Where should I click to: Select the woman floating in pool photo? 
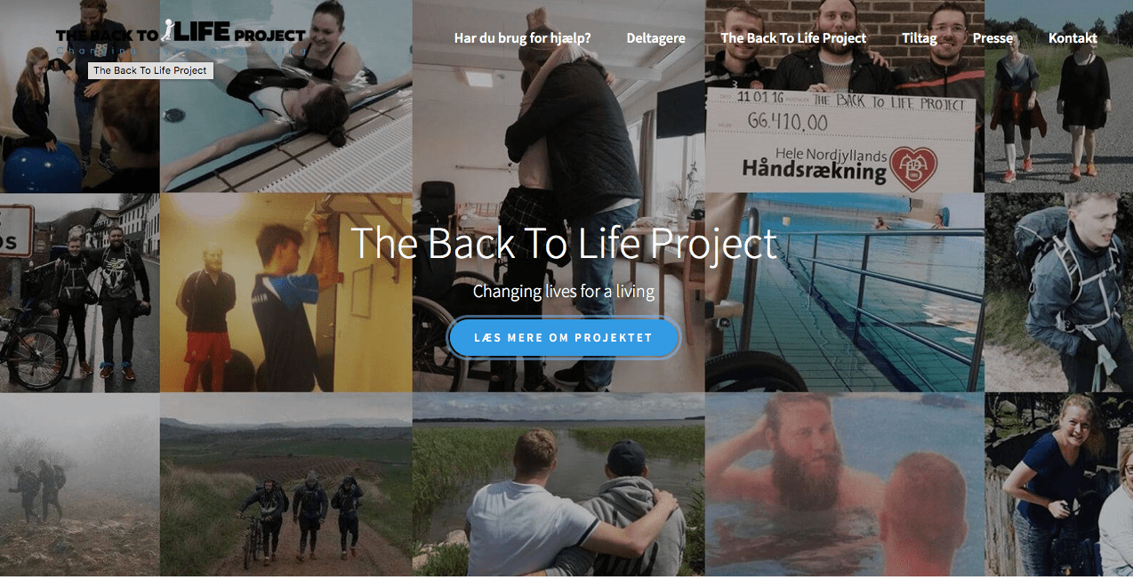[x=286, y=96]
